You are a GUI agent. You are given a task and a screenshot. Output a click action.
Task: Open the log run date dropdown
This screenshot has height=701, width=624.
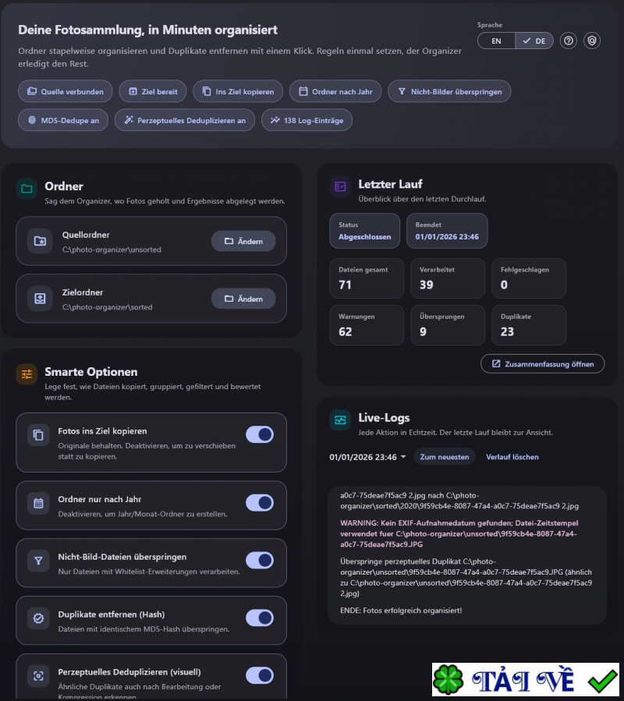click(x=368, y=457)
